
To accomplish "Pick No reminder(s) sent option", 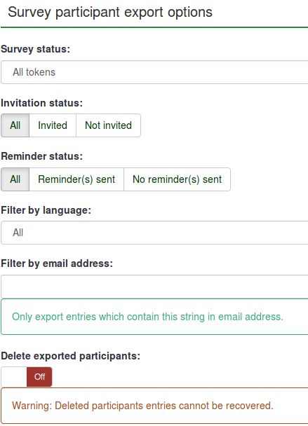I will [177, 179].
